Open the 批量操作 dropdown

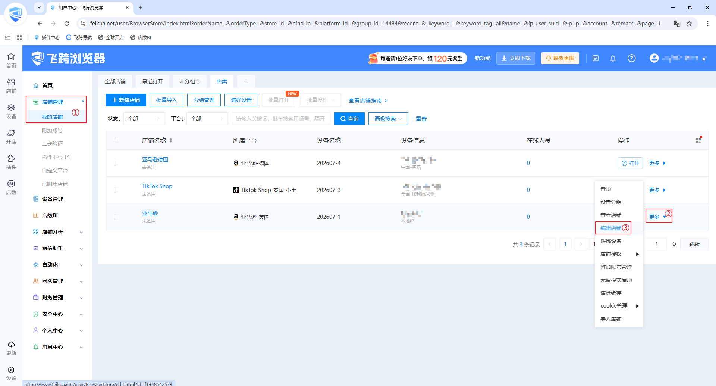point(320,100)
